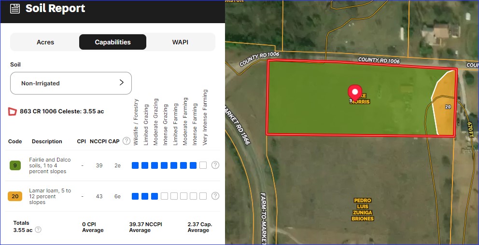
Task: Click the Pedro Luis Zuniga Briones parcel label
Action: [x=363, y=209]
